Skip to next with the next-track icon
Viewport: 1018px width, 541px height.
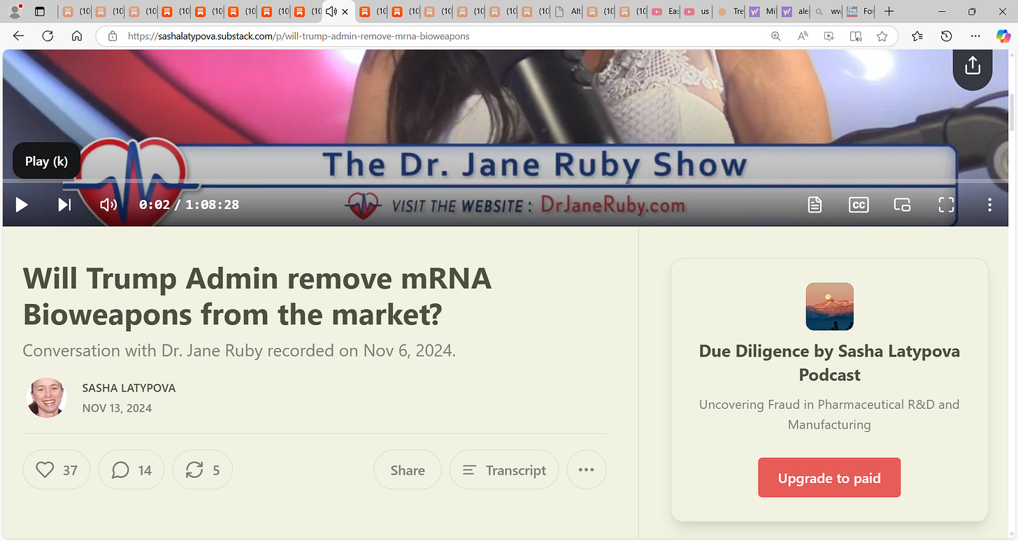(x=64, y=205)
